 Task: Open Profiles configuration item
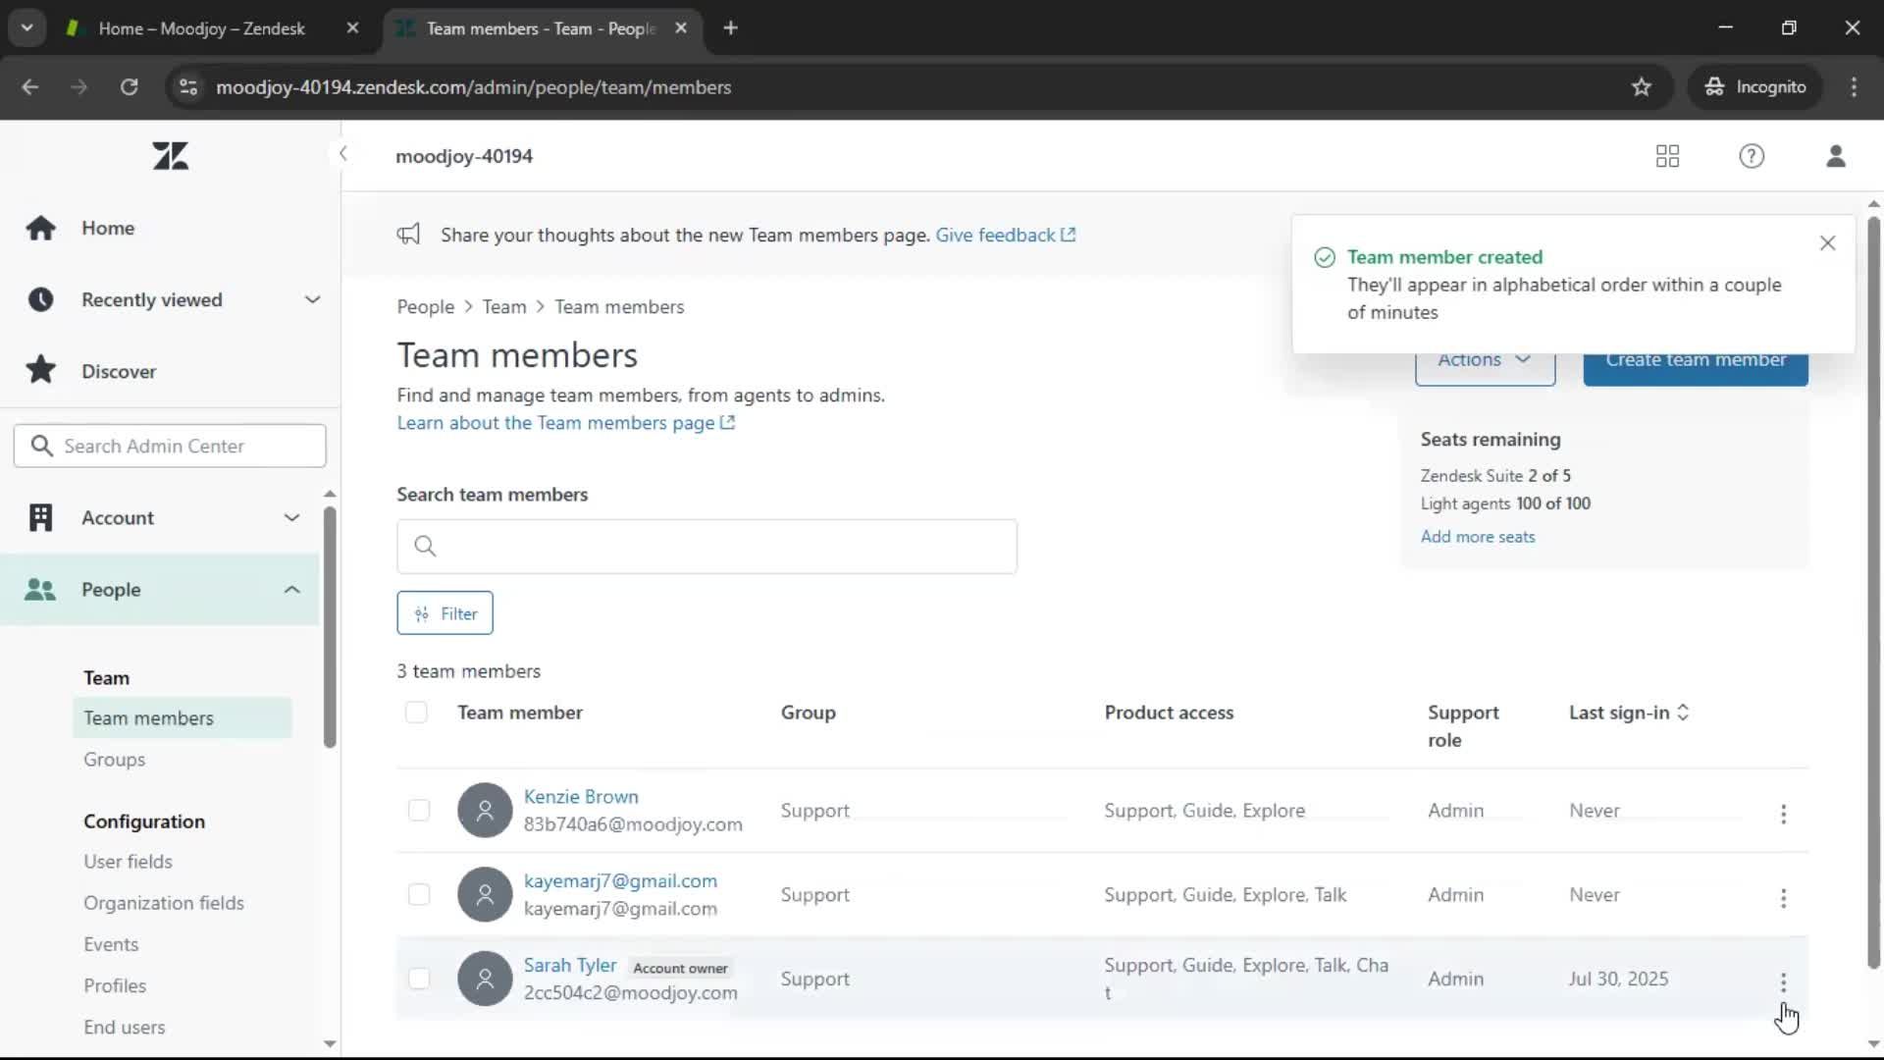115,985
